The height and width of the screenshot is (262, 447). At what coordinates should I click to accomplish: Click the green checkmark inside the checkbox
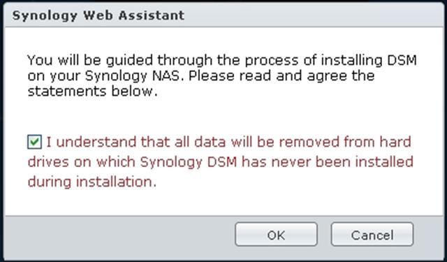coord(34,142)
